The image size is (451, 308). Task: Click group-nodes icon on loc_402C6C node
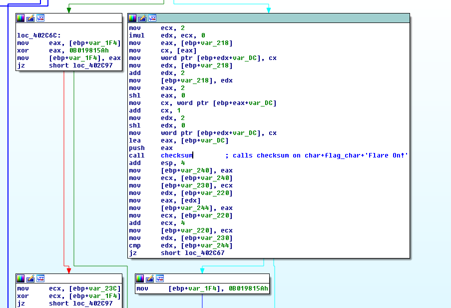point(40,18)
